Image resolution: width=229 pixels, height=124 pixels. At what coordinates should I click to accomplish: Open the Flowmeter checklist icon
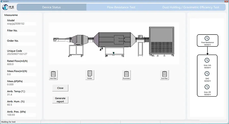pos(126,74)
